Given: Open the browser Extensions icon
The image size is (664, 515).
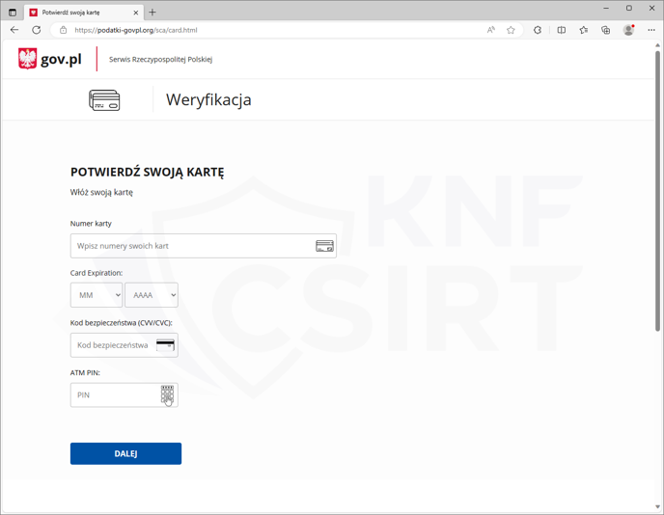Looking at the screenshot, I should click(538, 30).
